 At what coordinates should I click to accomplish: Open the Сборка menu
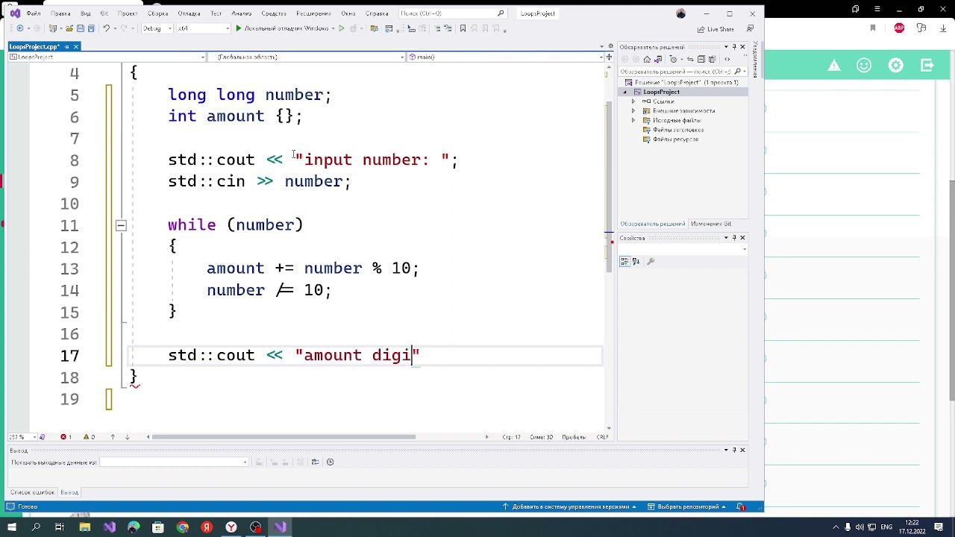pos(157,13)
